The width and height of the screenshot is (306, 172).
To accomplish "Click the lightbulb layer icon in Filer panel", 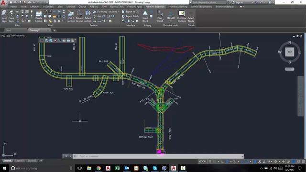I will click(x=32, y=11).
